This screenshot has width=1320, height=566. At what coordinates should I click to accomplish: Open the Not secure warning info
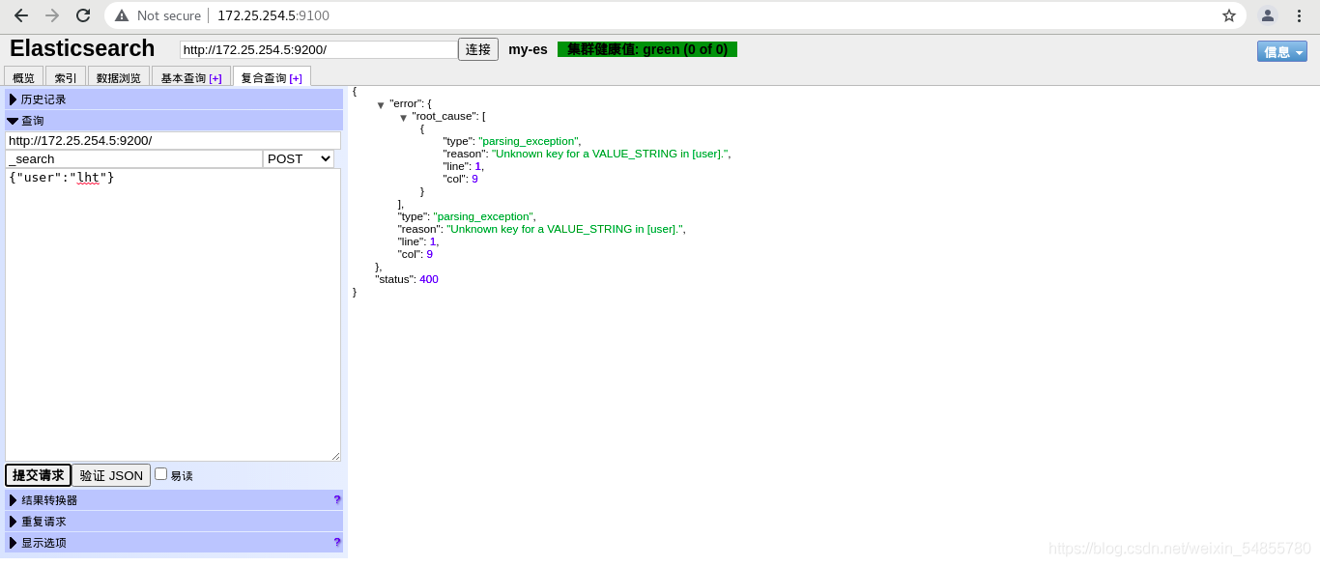click(158, 15)
